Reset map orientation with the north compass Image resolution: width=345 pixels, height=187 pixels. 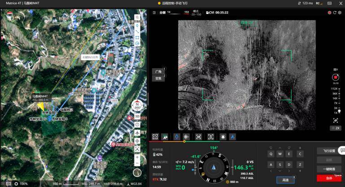(x=137, y=106)
